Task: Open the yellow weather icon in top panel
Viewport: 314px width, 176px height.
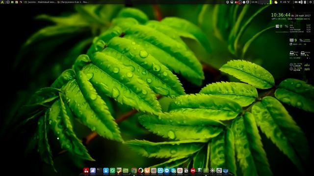Action: pos(276,2)
